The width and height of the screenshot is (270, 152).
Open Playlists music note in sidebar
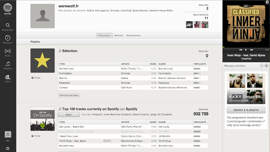pyautogui.click(x=8, y=65)
